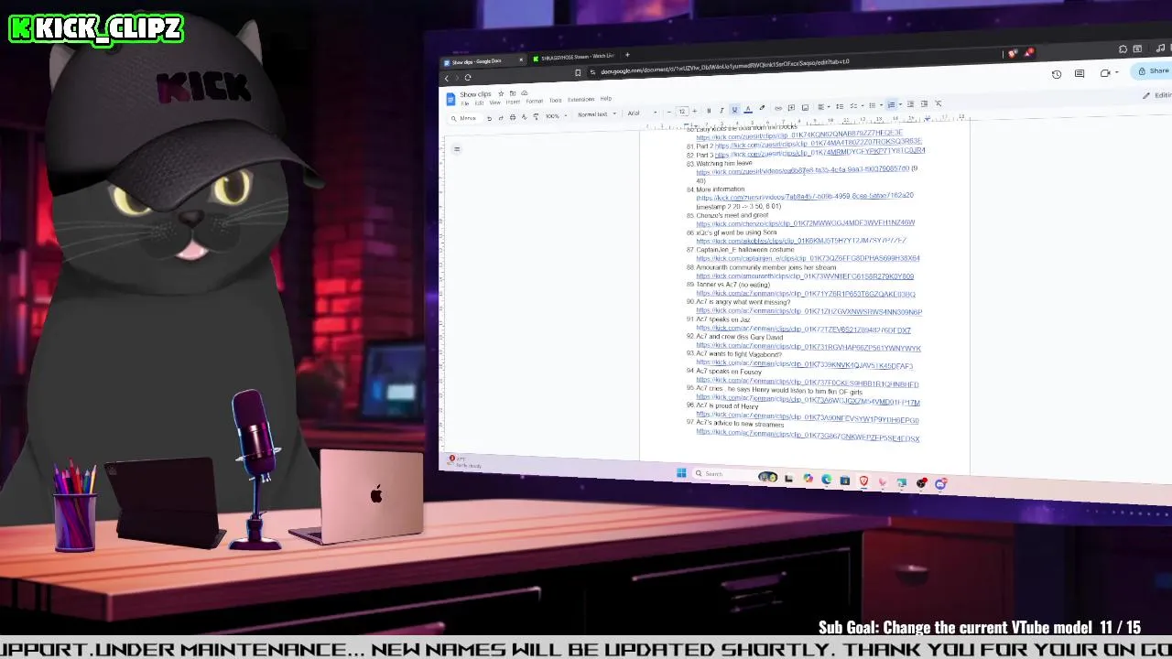Open the Arial font dropdown
This screenshot has height=659, width=1172.
(642, 113)
